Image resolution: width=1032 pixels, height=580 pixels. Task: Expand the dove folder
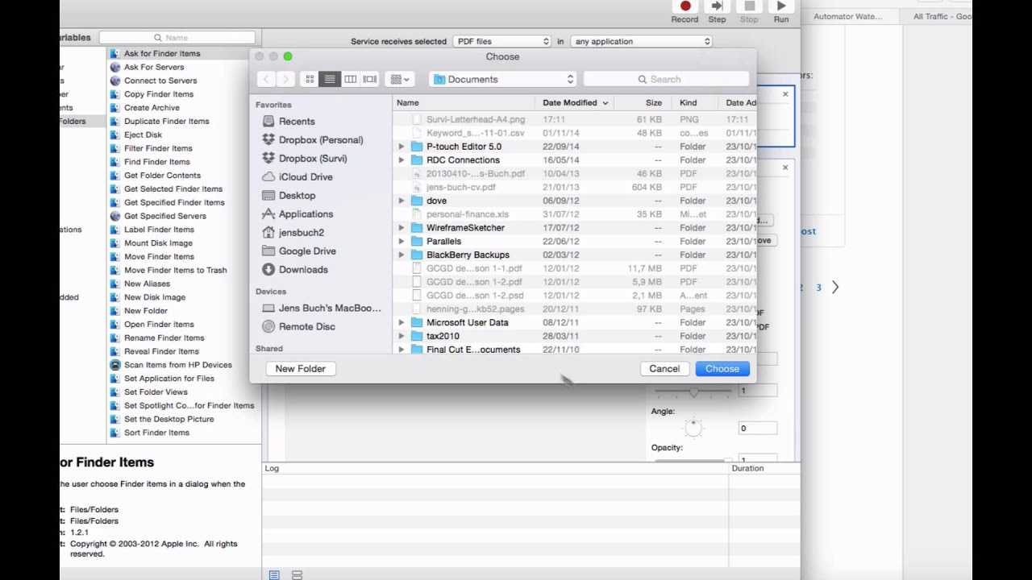[x=402, y=201]
